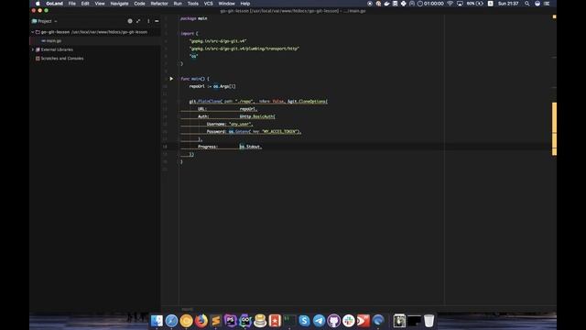Hide the Project tool window
The image size is (586, 330).
[157, 21]
